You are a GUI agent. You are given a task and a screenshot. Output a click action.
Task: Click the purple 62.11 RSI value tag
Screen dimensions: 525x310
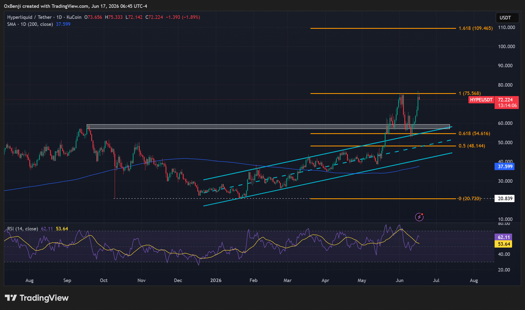point(503,237)
